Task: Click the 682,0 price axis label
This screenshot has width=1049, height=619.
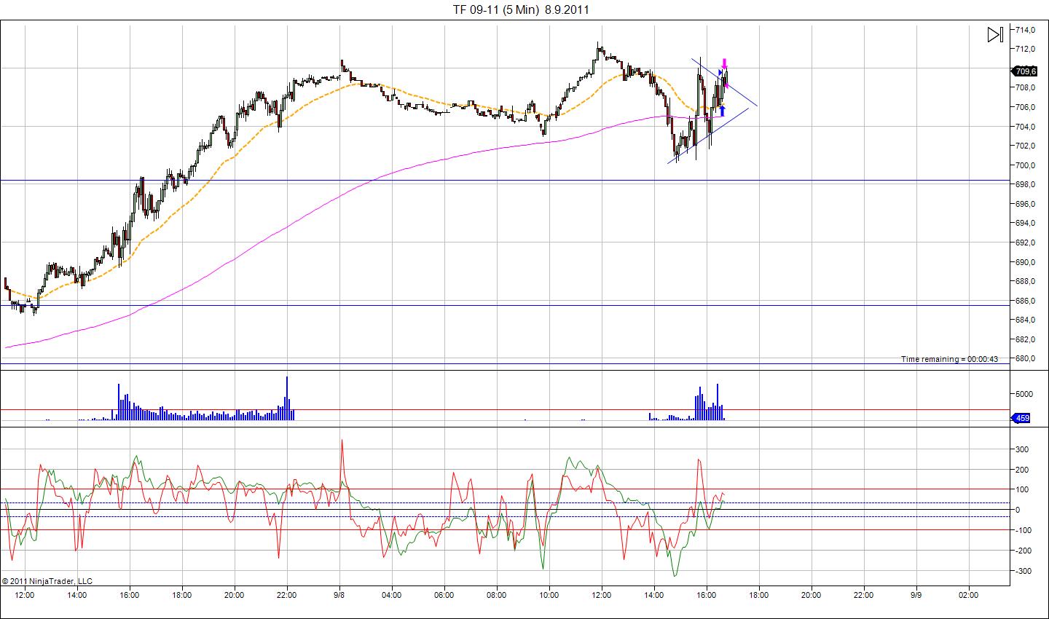Action: [x=1025, y=339]
